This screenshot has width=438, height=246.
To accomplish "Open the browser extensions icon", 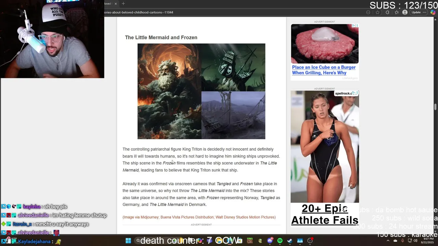I will [x=387, y=12].
